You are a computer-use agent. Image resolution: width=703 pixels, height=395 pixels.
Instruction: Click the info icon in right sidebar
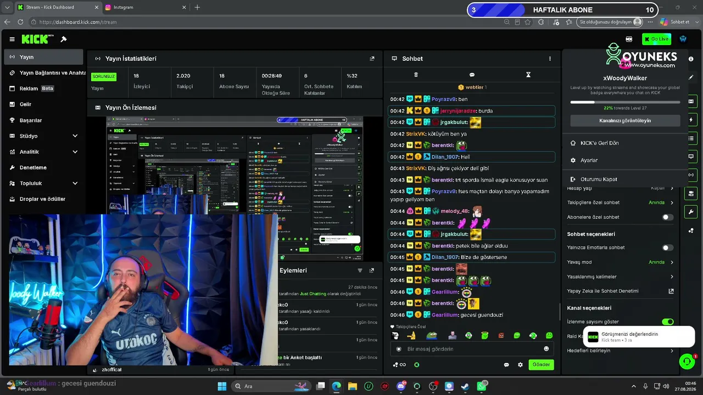[x=691, y=59]
